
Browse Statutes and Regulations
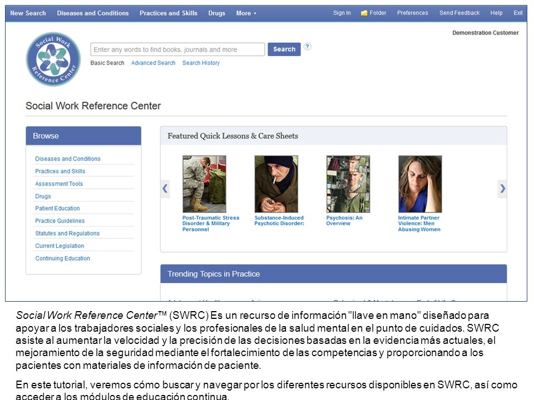pyautogui.click(x=67, y=233)
